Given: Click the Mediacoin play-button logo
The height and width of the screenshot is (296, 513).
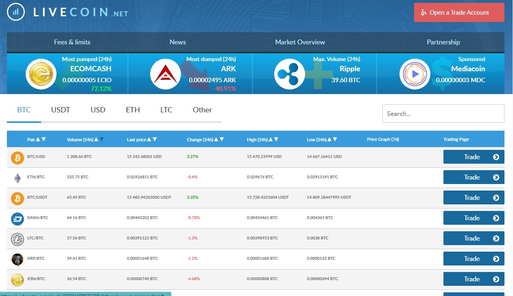Looking at the screenshot, I should tap(415, 74).
